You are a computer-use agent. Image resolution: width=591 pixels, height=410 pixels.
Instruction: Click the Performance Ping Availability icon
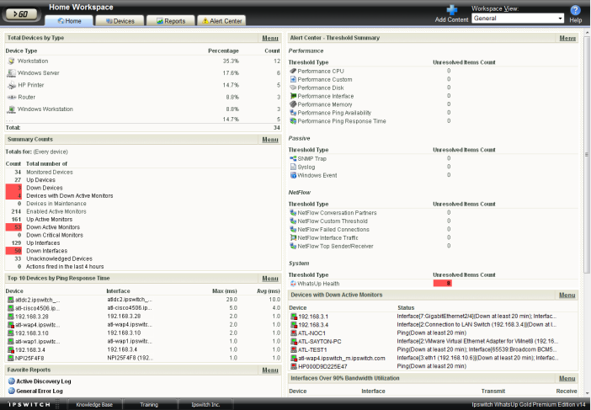293,112
